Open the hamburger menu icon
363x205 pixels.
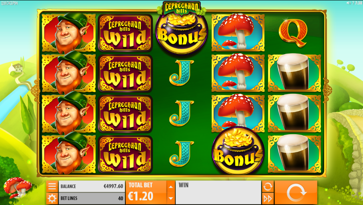tap(52, 186)
